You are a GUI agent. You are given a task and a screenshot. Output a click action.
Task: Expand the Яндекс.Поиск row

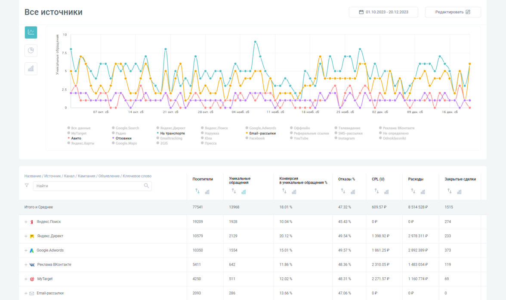tap(26, 222)
